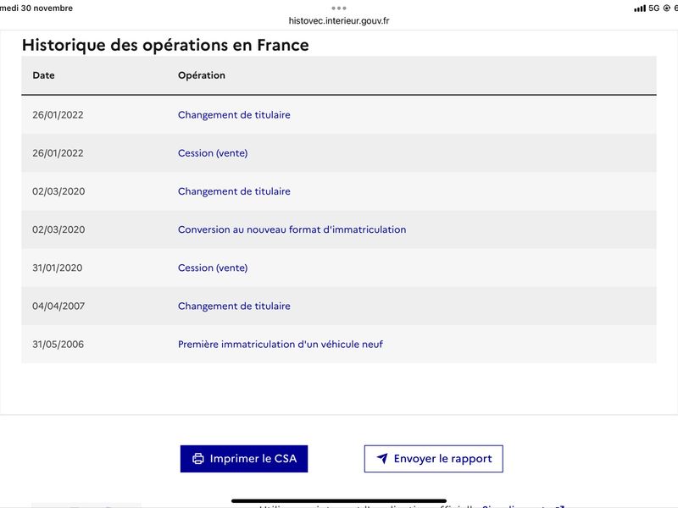This screenshot has height=508, width=678.
Task: Select 'Première immatriculation d'un véhicule neuf' entry
Action: click(x=281, y=345)
